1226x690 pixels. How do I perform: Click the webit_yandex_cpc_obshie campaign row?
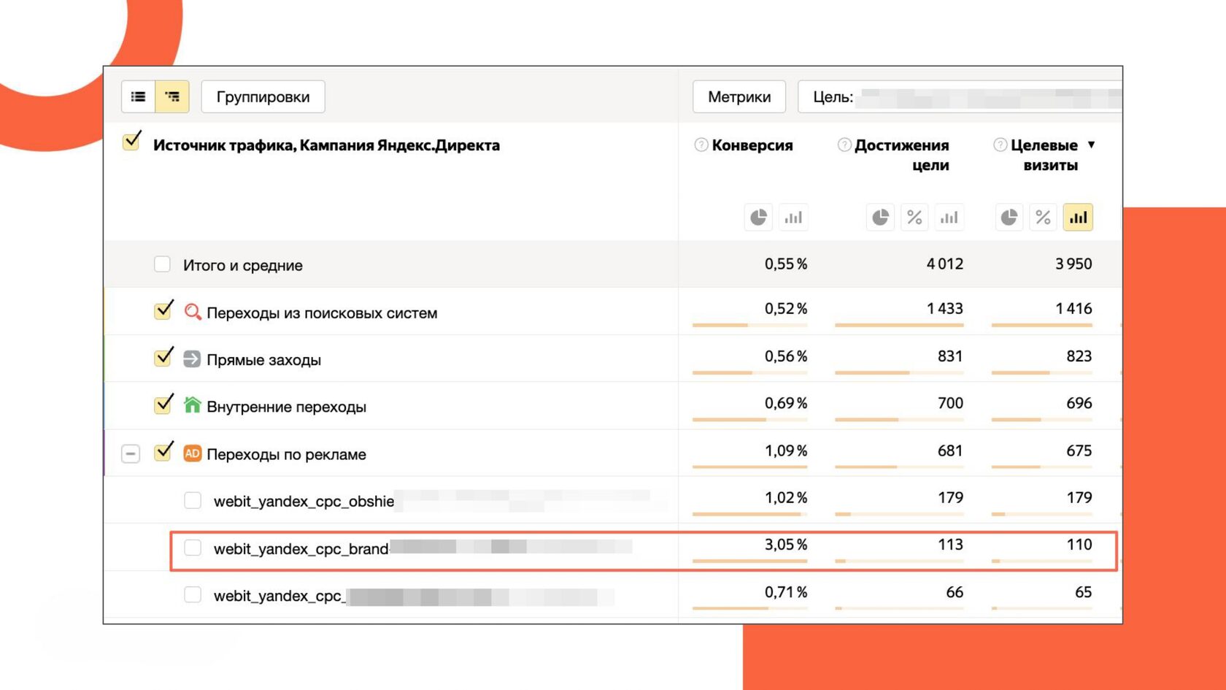click(304, 501)
